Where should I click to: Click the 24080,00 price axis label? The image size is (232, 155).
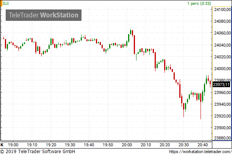223,21
